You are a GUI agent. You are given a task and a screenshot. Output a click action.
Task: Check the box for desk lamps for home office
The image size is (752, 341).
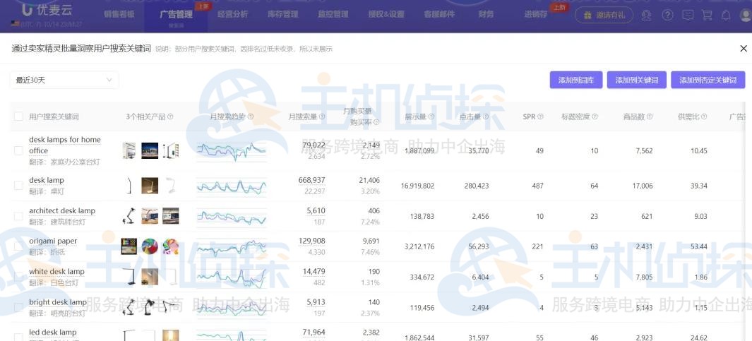tap(18, 150)
